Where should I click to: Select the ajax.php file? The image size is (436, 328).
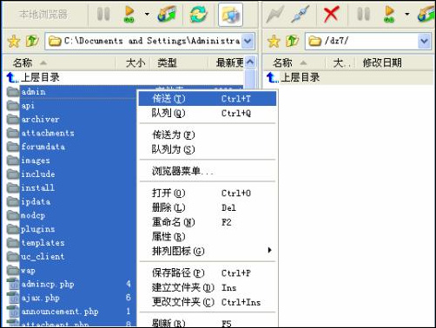40,298
